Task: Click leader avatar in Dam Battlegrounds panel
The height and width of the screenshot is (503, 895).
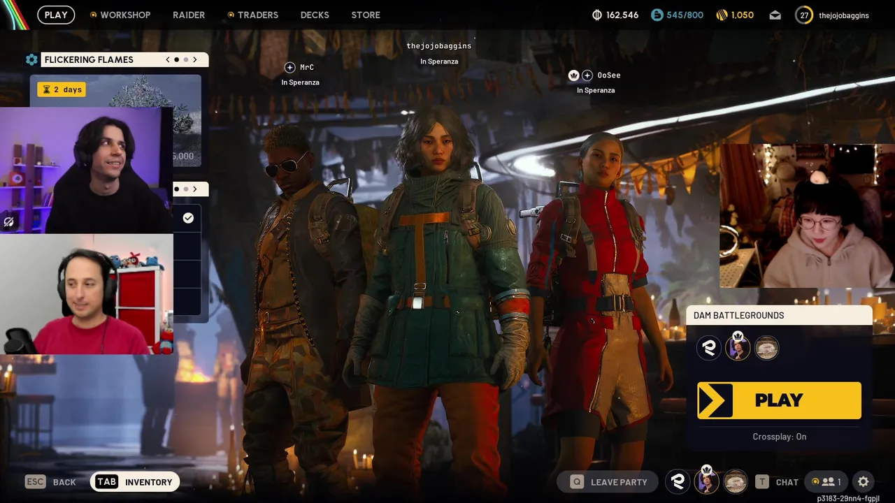Action: point(738,347)
